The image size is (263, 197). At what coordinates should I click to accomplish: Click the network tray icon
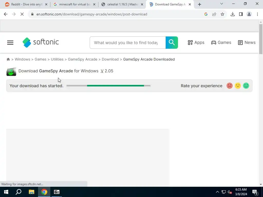224,192
